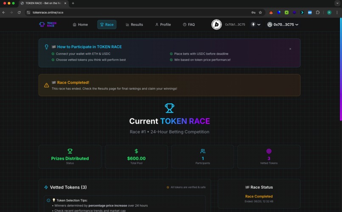This screenshot has width=342, height=212.
Task: Click the info icon beside Token Selection Tips
Action: [x=48, y=200]
